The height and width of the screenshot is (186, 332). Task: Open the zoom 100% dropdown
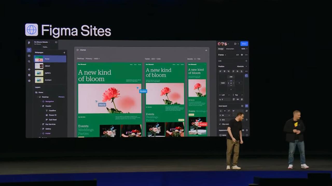[244, 49]
